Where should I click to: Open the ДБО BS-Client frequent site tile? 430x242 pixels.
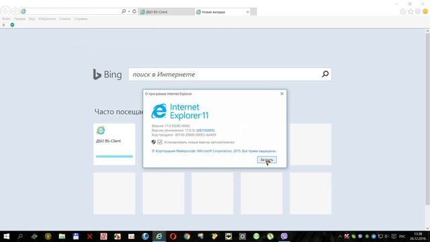(x=114, y=145)
